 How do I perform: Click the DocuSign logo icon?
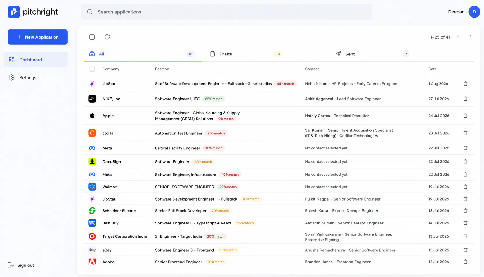[92, 161]
